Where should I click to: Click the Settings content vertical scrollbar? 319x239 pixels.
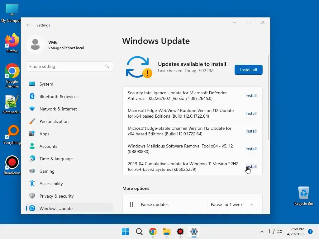click(269, 97)
